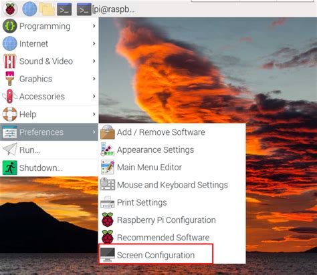Open Main Menu Editor

coord(172,167)
